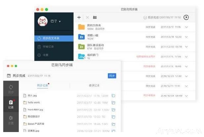204x137 pixels.
Task: Open folder icon for 照片.jpg row
Action: click(114, 96)
